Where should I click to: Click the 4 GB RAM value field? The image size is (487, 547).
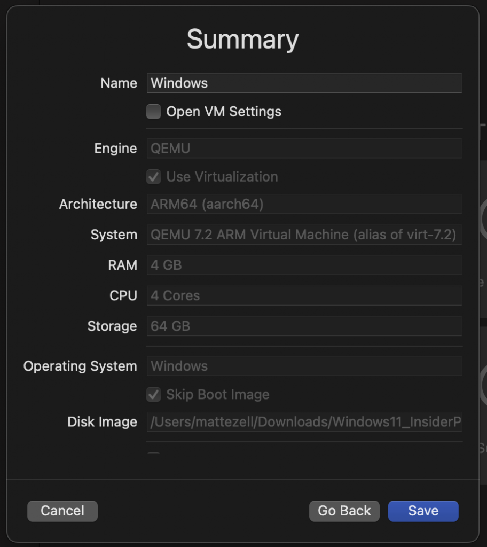point(304,265)
